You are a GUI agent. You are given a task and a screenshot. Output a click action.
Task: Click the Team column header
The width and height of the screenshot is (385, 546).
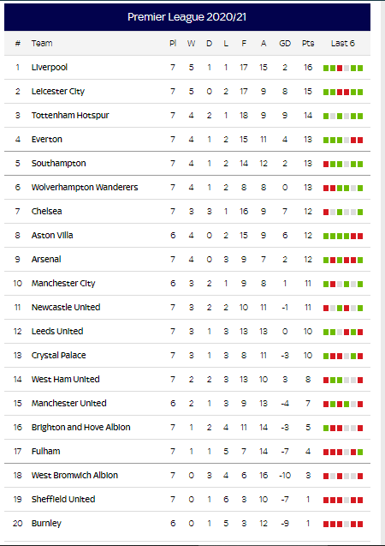click(42, 44)
